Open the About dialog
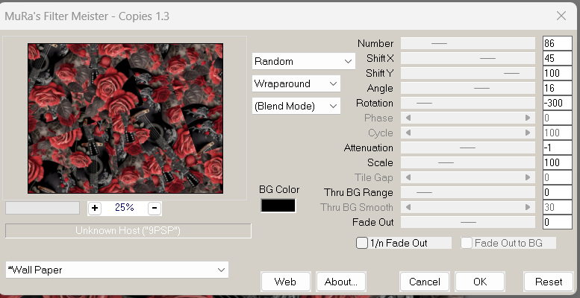Image resolution: width=580 pixels, height=298 pixels. (x=341, y=282)
